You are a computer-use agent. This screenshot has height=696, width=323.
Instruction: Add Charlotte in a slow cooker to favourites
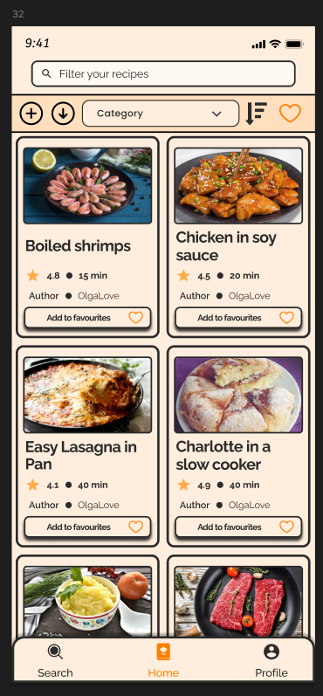coord(238,527)
